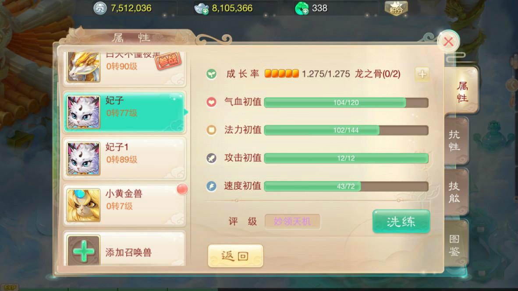Select pet 小黄金兽 from list
Viewport: 518px width, 291px height.
point(124,205)
